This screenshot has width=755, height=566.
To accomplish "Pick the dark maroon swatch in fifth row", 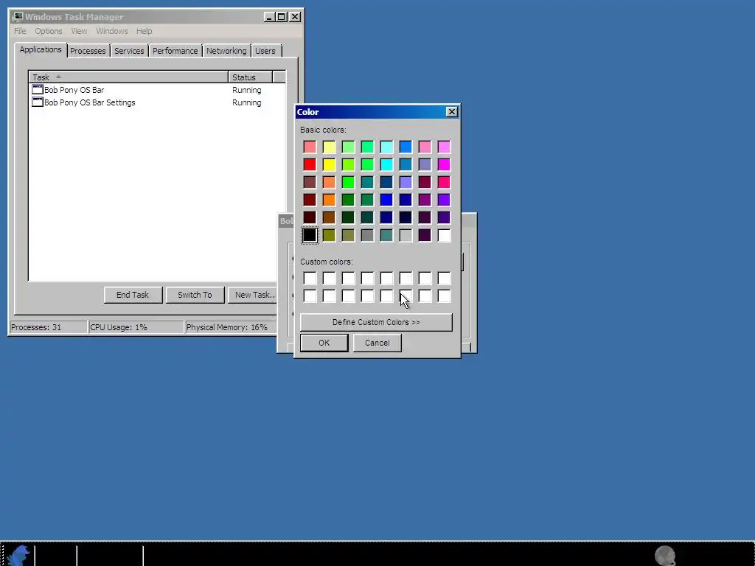I will pyautogui.click(x=310, y=217).
